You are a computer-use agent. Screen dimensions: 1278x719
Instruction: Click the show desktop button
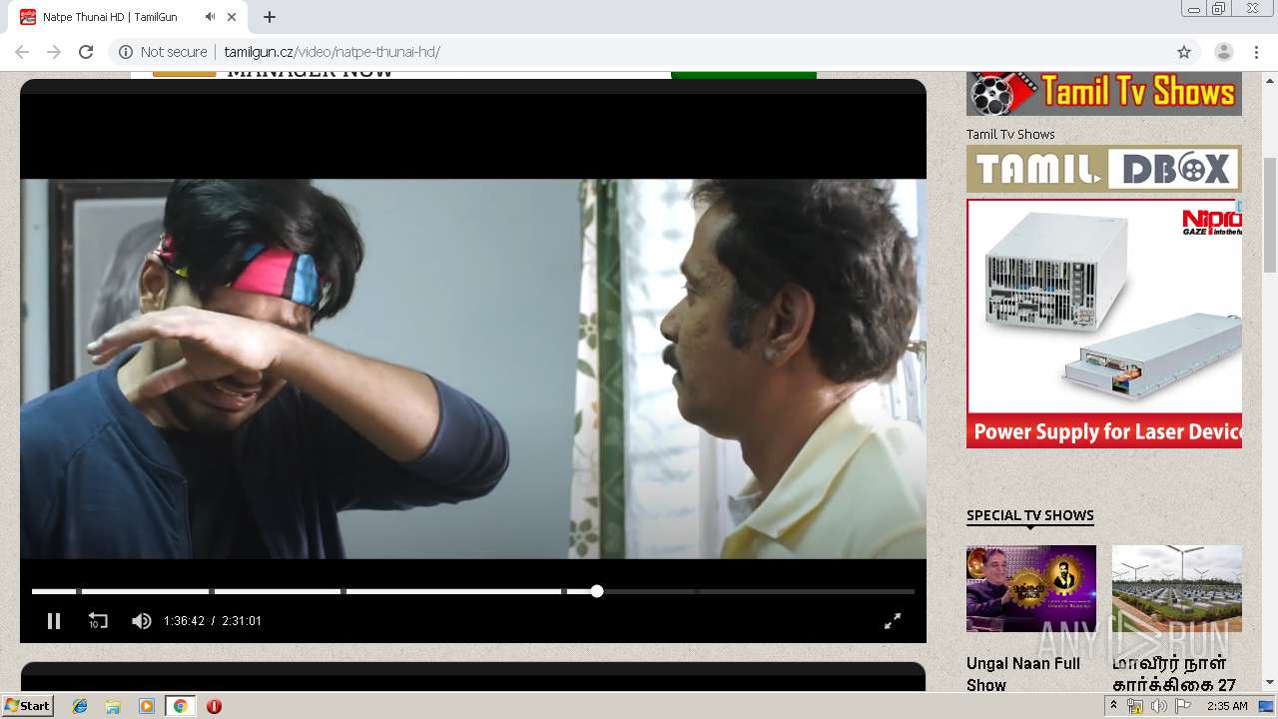[1267, 706]
